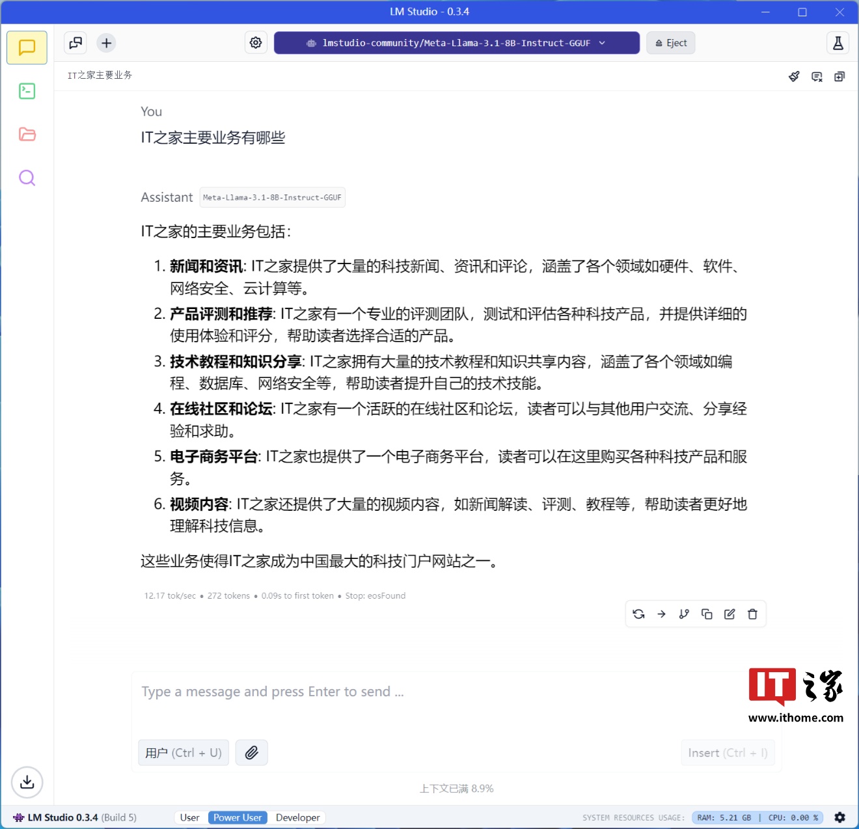Click the 12.17 tok/sec statistic
Viewport: 859px width, 829px height.
pyautogui.click(x=170, y=596)
